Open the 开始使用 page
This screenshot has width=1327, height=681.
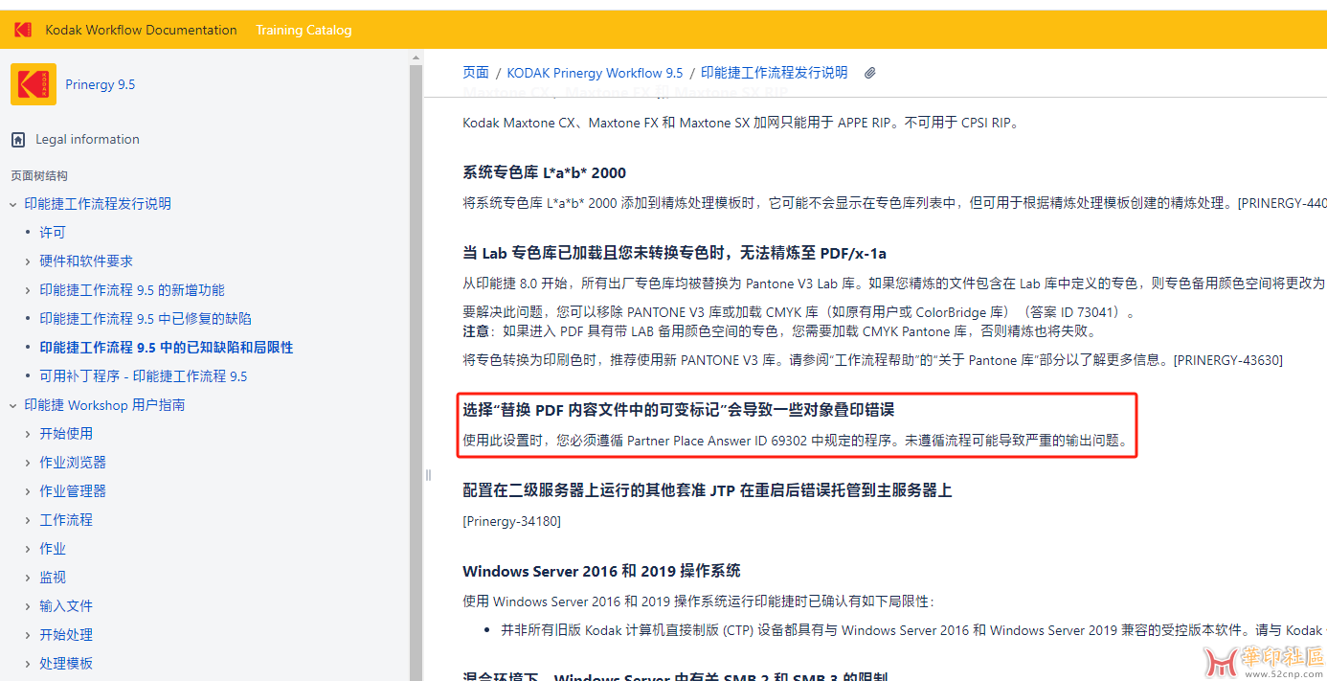point(66,434)
